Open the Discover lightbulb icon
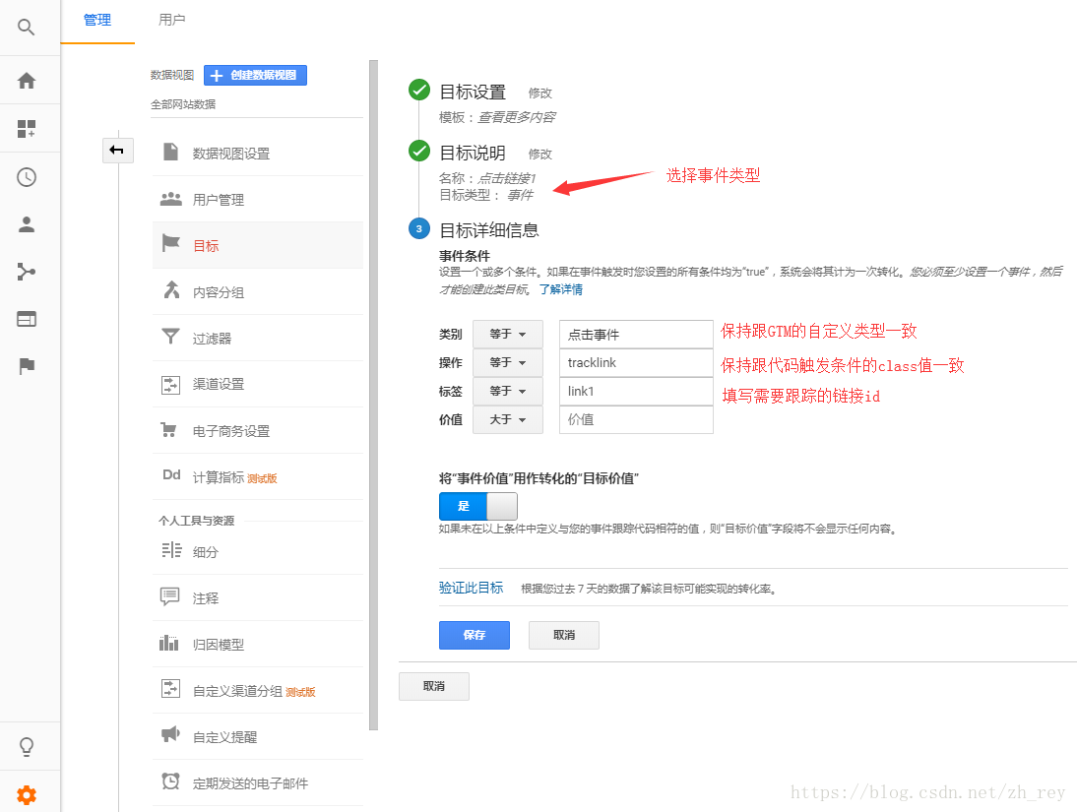 click(27, 747)
